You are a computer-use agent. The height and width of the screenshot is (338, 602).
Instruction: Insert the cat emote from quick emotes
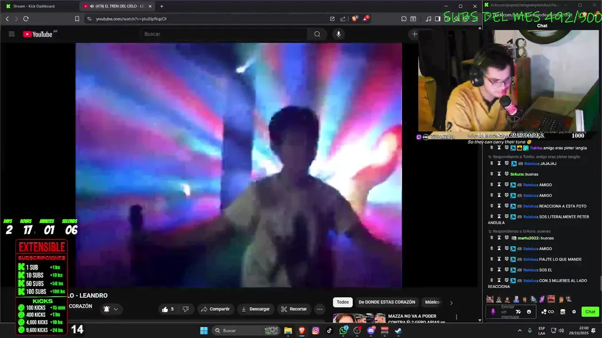(x=490, y=299)
